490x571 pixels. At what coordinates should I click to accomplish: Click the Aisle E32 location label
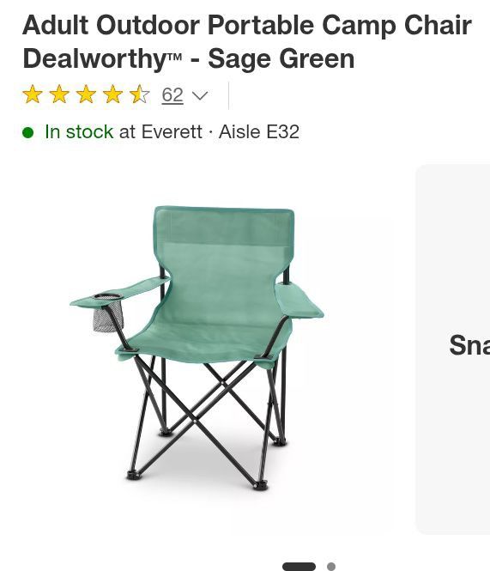coord(259,131)
